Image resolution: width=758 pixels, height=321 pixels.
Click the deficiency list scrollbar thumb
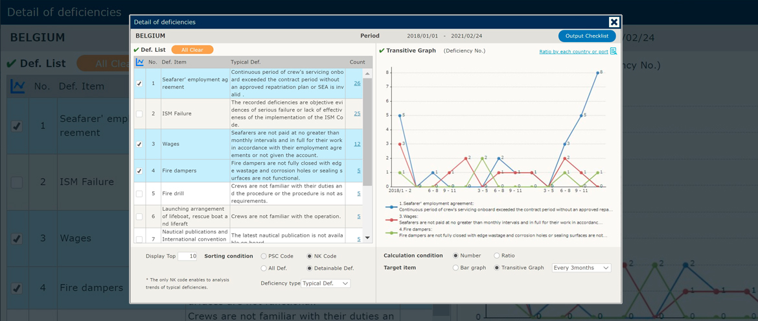pos(367,132)
